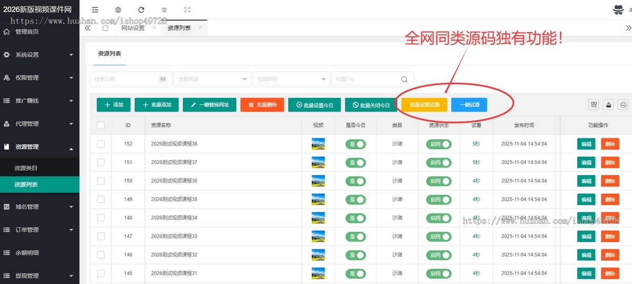The height and width of the screenshot is (284, 632).
Task: Expand 代理管理 sidebar menu
Action: click(39, 124)
